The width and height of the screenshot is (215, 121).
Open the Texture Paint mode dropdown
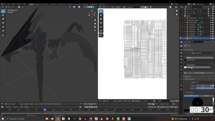11,7
